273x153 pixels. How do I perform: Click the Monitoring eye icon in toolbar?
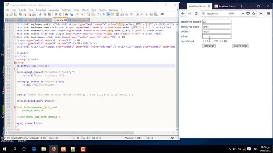coord(131,14)
